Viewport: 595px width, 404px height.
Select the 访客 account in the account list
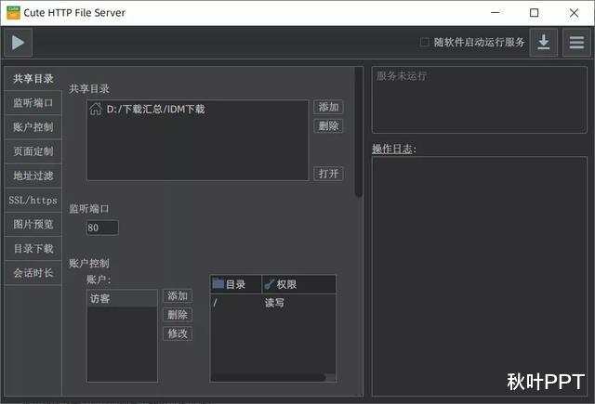[x=122, y=299]
